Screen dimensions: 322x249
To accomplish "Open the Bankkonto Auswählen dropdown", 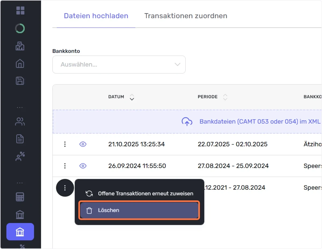I will 119,64.
